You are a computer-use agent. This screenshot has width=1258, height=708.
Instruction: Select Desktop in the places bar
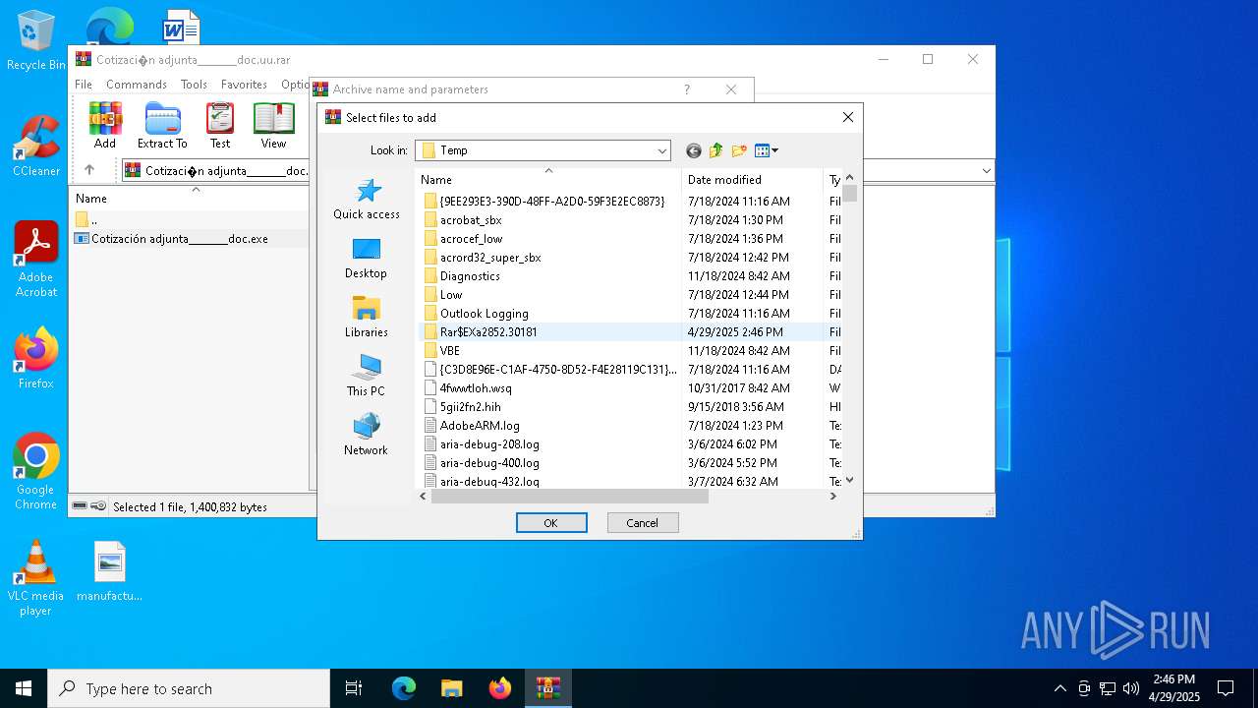click(x=367, y=258)
